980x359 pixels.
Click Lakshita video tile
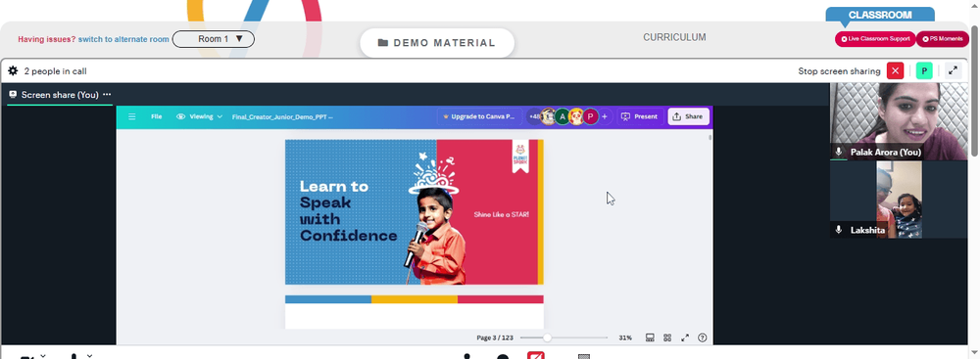tap(898, 200)
